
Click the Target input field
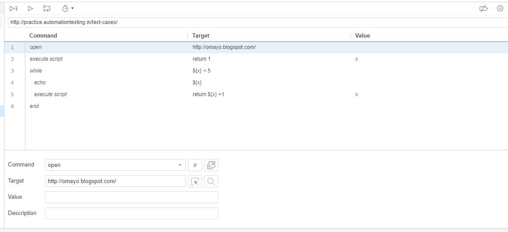pos(115,181)
